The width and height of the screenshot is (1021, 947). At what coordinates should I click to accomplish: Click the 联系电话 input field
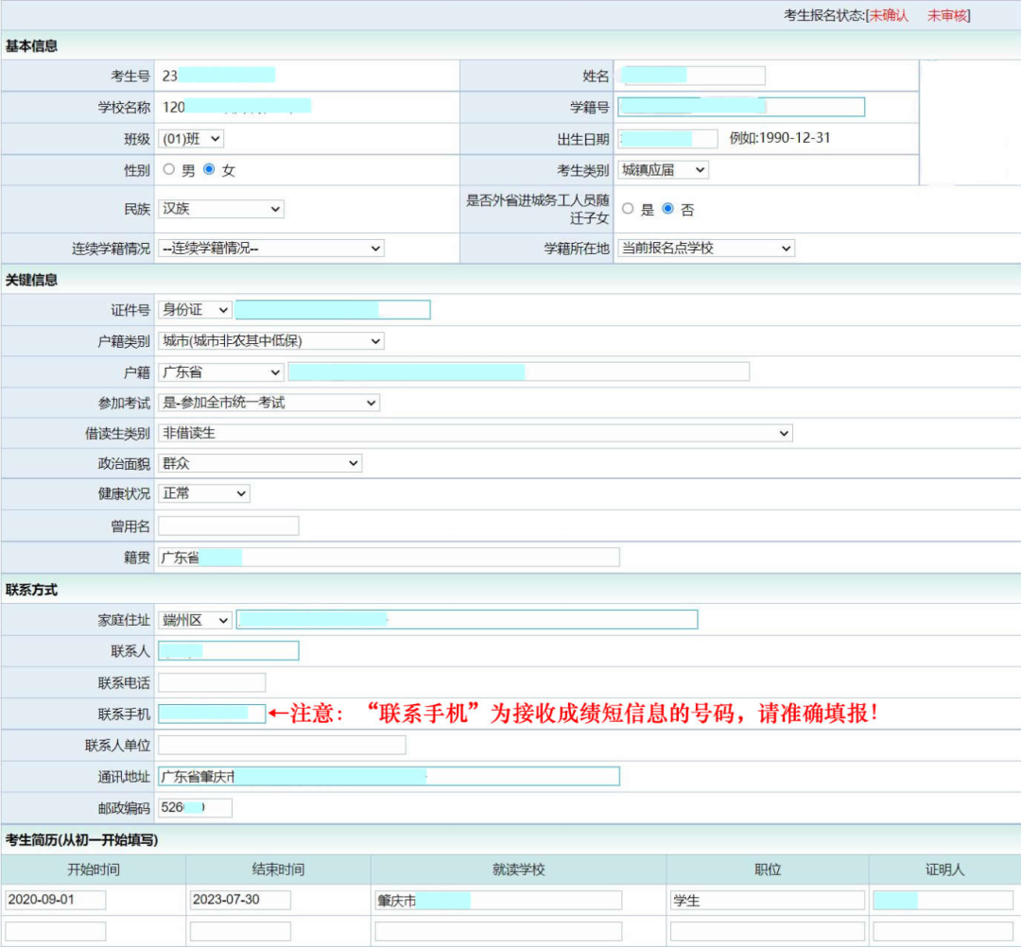[213, 682]
